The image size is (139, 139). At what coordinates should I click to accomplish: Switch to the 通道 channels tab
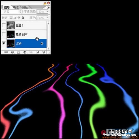16,7
